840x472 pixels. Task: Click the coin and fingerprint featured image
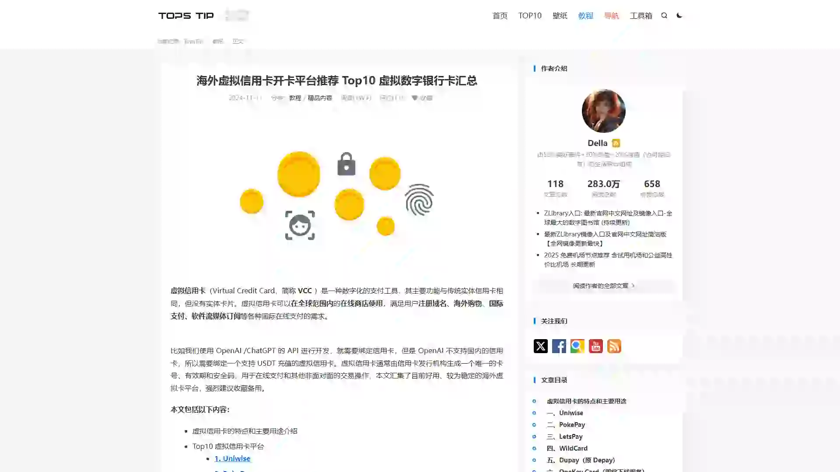click(337, 195)
